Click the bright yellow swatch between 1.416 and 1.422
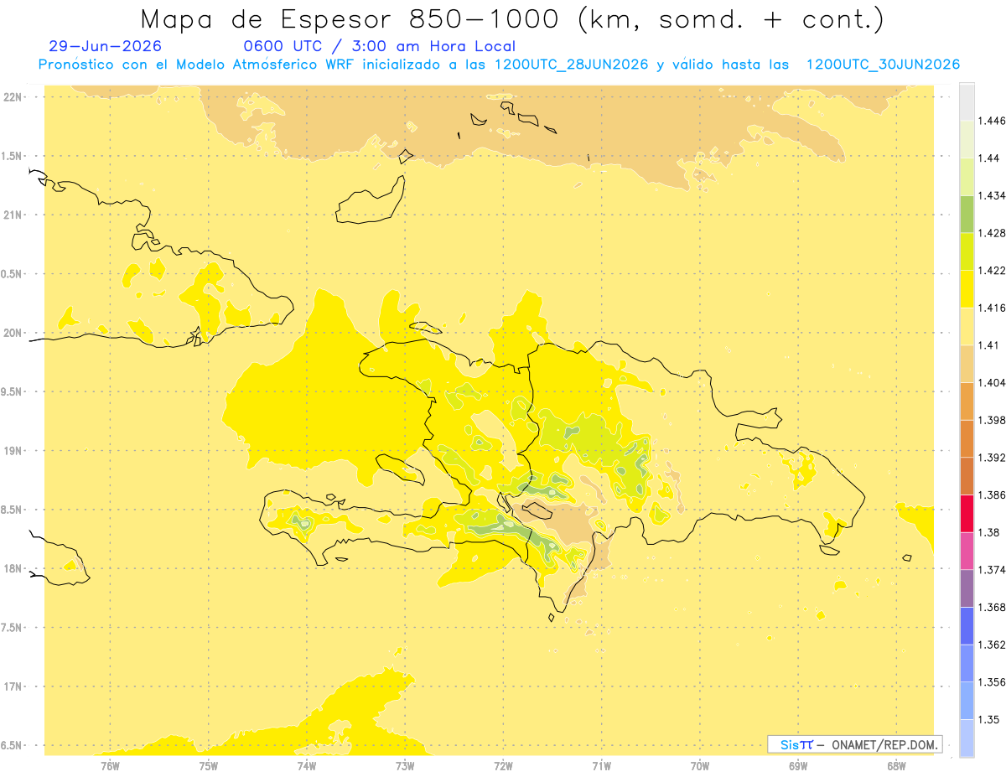This screenshot has width=1006, height=777. click(x=967, y=289)
